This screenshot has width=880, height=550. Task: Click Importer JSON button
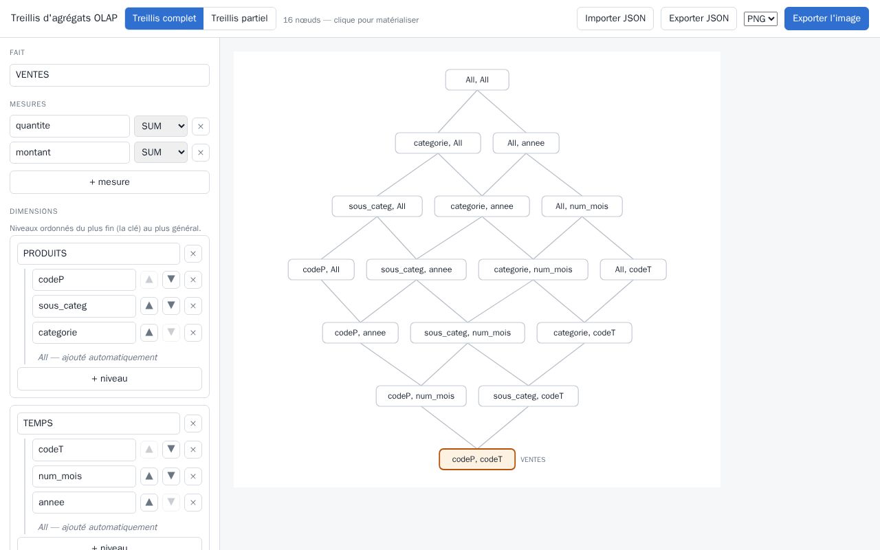tap(615, 19)
